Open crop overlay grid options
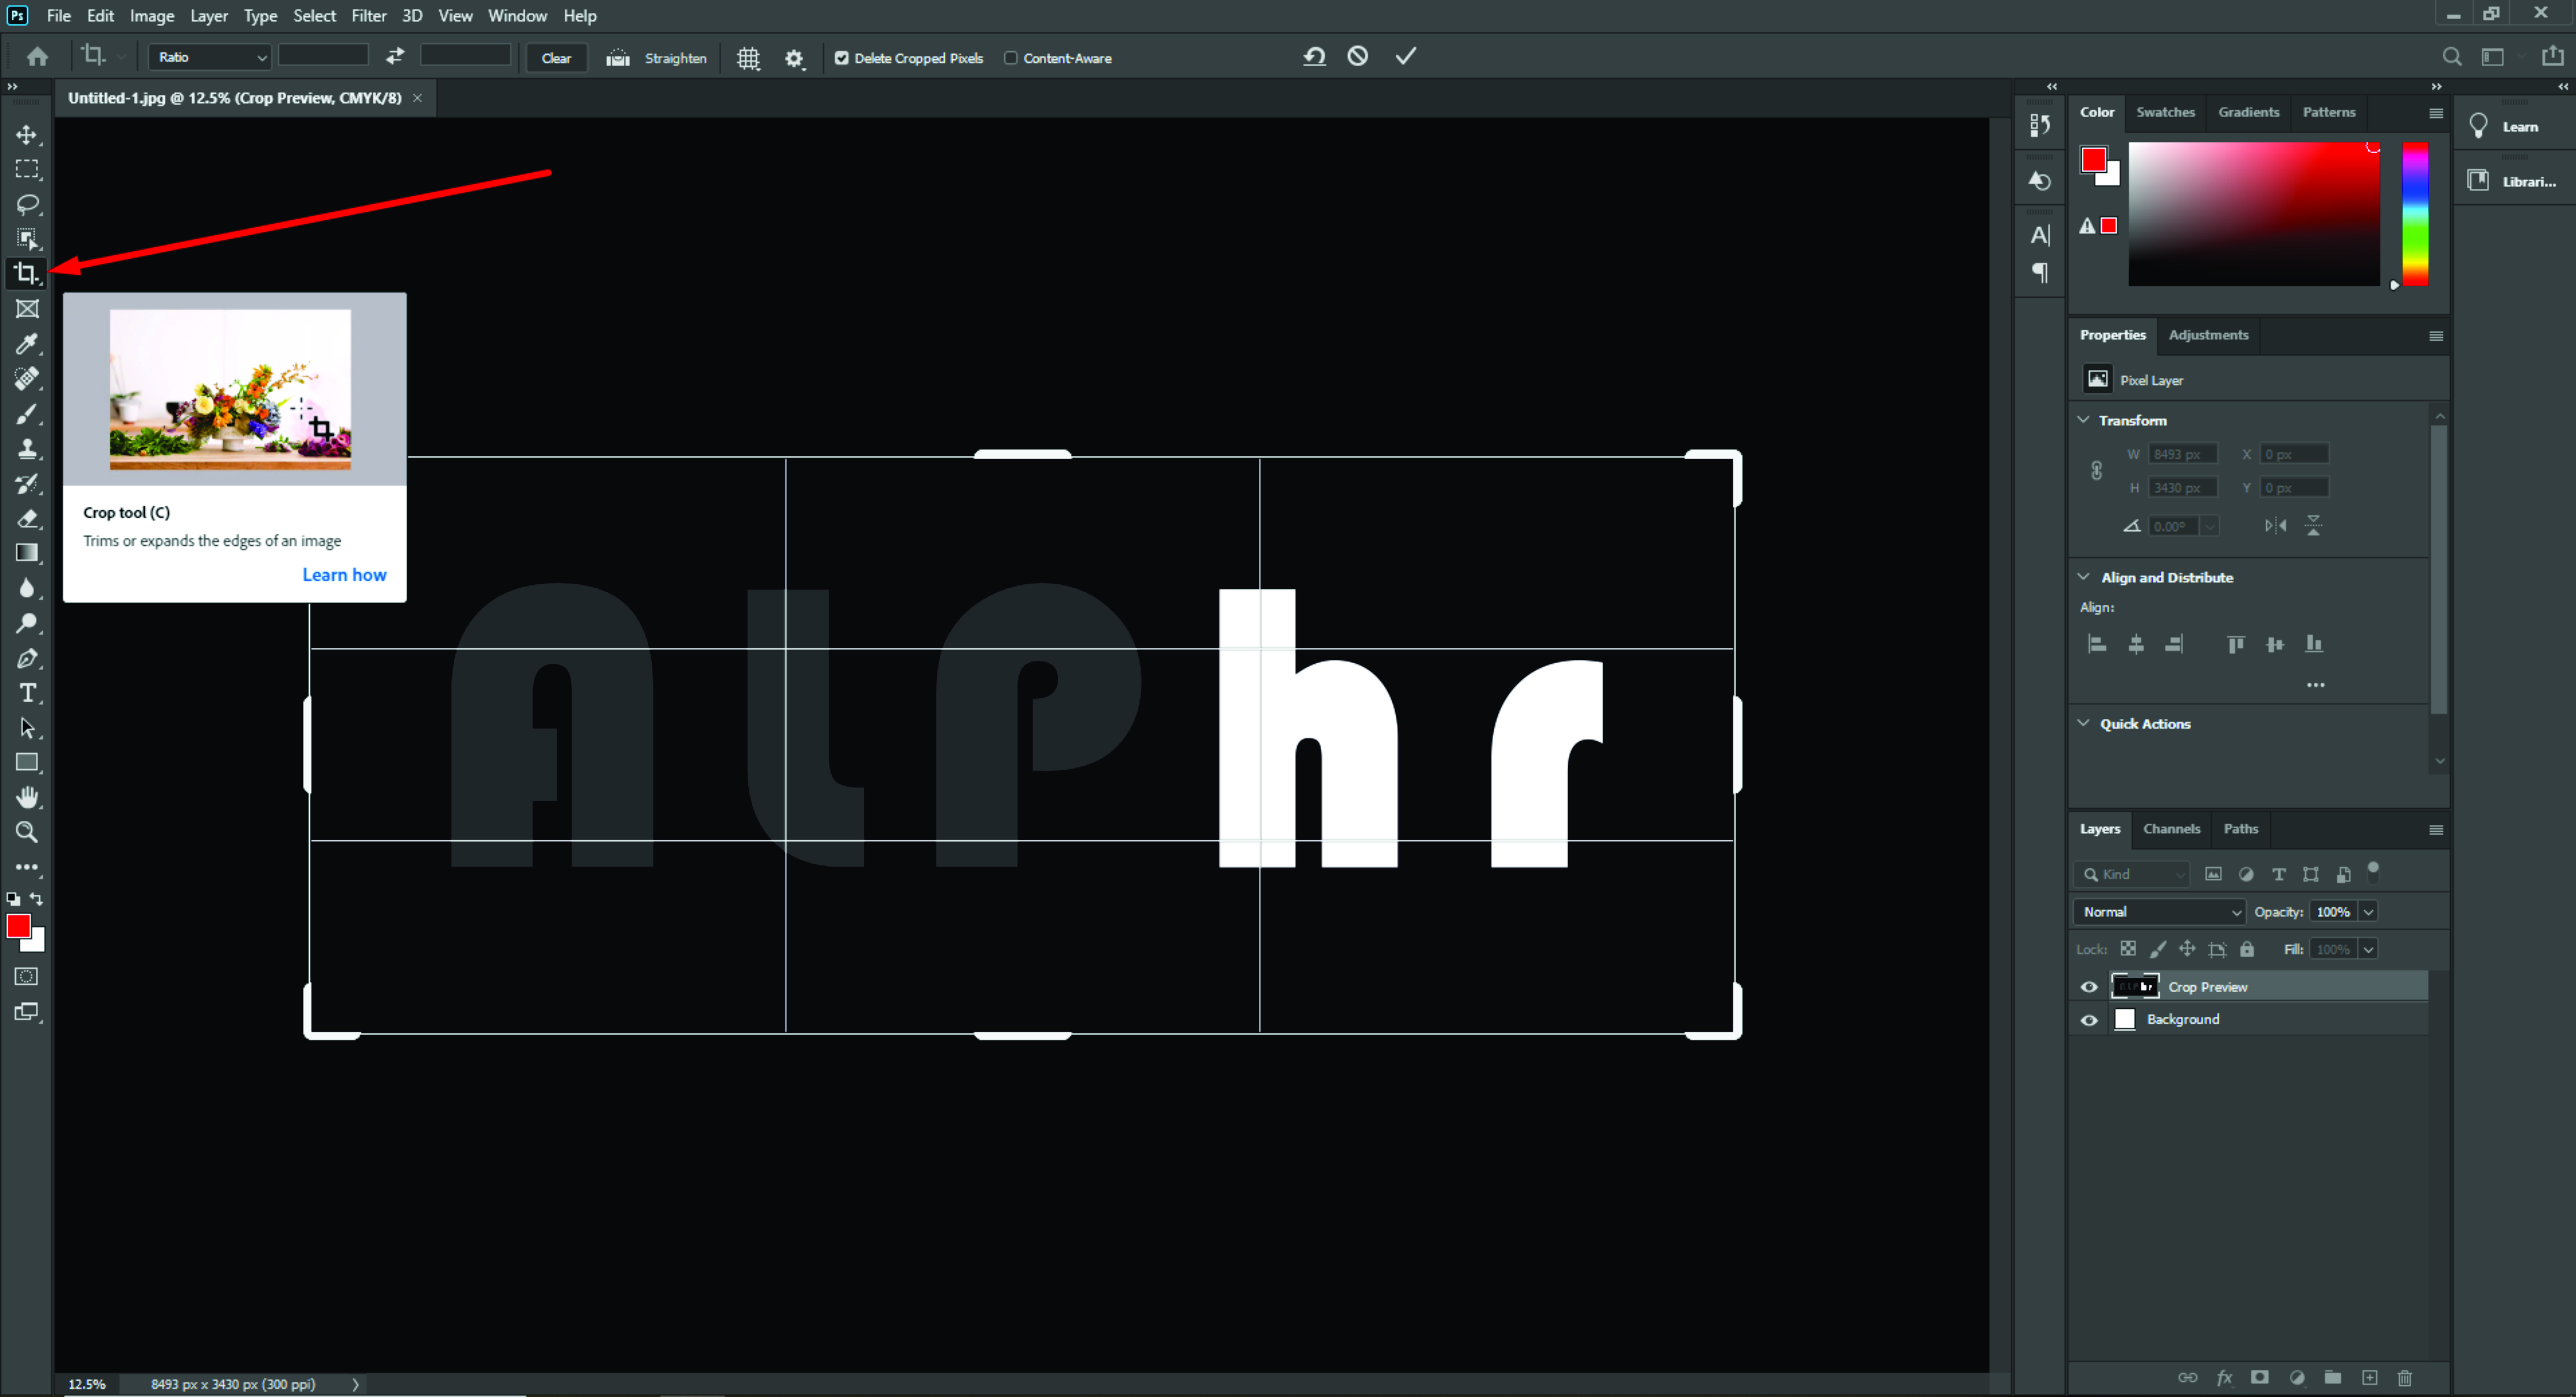 pyautogui.click(x=748, y=58)
